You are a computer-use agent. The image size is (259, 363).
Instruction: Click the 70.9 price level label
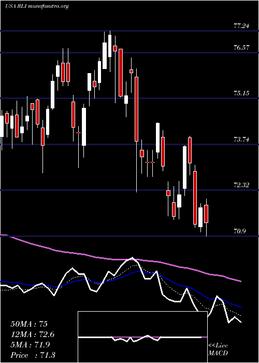pos(240,231)
